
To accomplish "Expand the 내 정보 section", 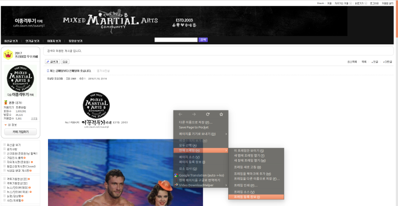I will pyautogui.click(x=13, y=125).
